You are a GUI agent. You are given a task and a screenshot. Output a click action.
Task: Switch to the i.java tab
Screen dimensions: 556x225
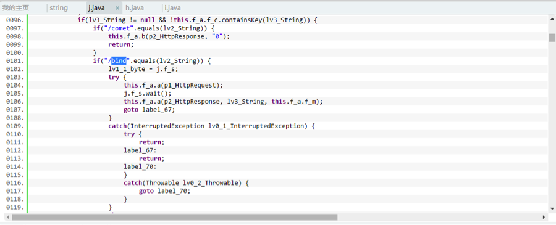tap(173, 8)
